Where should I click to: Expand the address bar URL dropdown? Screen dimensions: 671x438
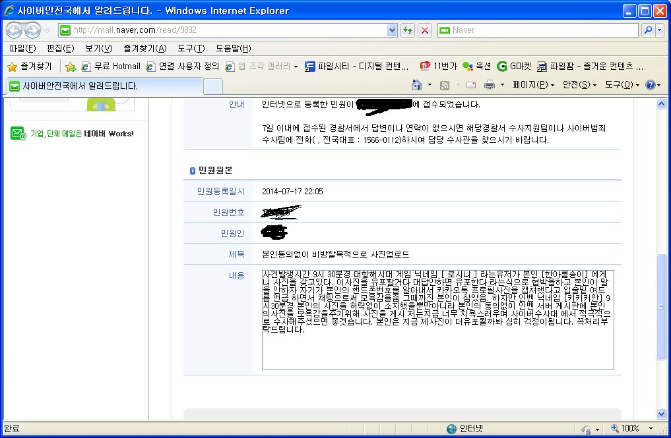pos(392,30)
